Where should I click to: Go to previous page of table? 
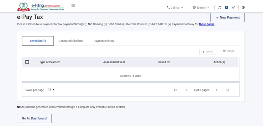(187, 90)
